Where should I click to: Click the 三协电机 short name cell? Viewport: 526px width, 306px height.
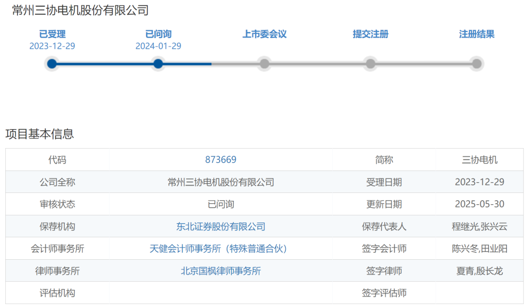[x=479, y=160]
